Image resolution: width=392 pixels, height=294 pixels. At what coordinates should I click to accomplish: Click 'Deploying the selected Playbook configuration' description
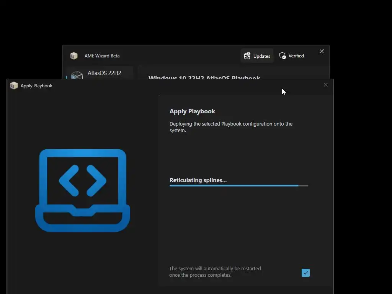pyautogui.click(x=231, y=127)
